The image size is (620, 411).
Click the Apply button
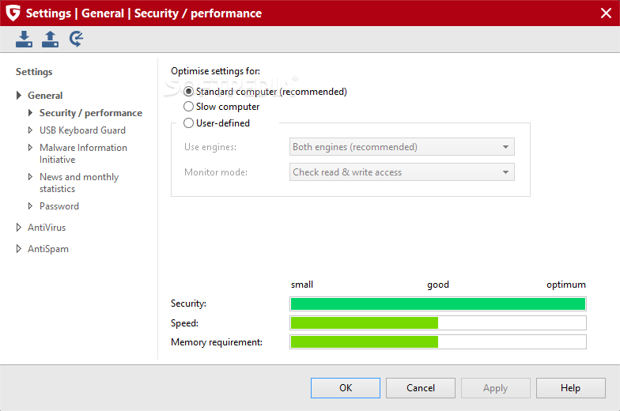tap(495, 387)
